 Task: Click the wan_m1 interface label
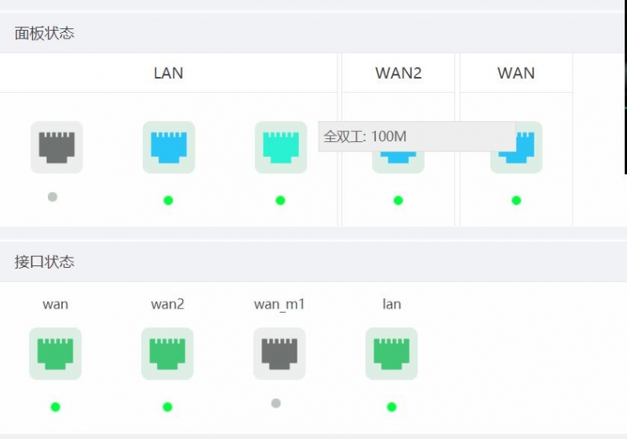pos(279,304)
